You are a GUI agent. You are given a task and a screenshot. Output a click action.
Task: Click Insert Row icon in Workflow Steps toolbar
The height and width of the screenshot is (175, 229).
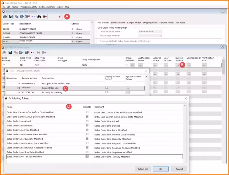point(21,52)
